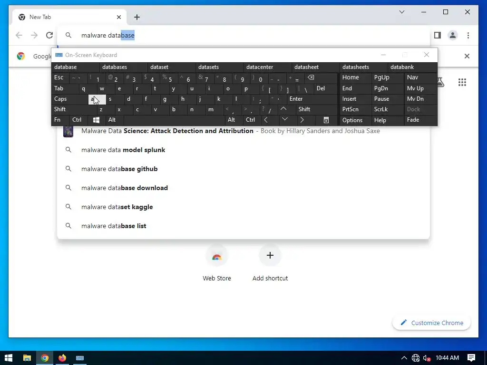Select suggestion 'malware data model splunk'
The image size is (487, 365).
(x=243, y=150)
